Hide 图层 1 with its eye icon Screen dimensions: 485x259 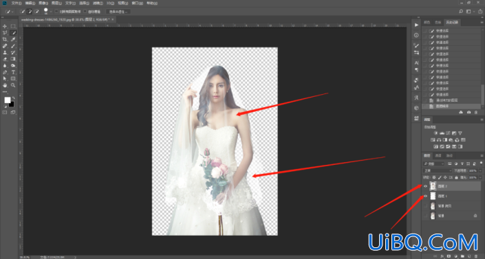click(425, 196)
